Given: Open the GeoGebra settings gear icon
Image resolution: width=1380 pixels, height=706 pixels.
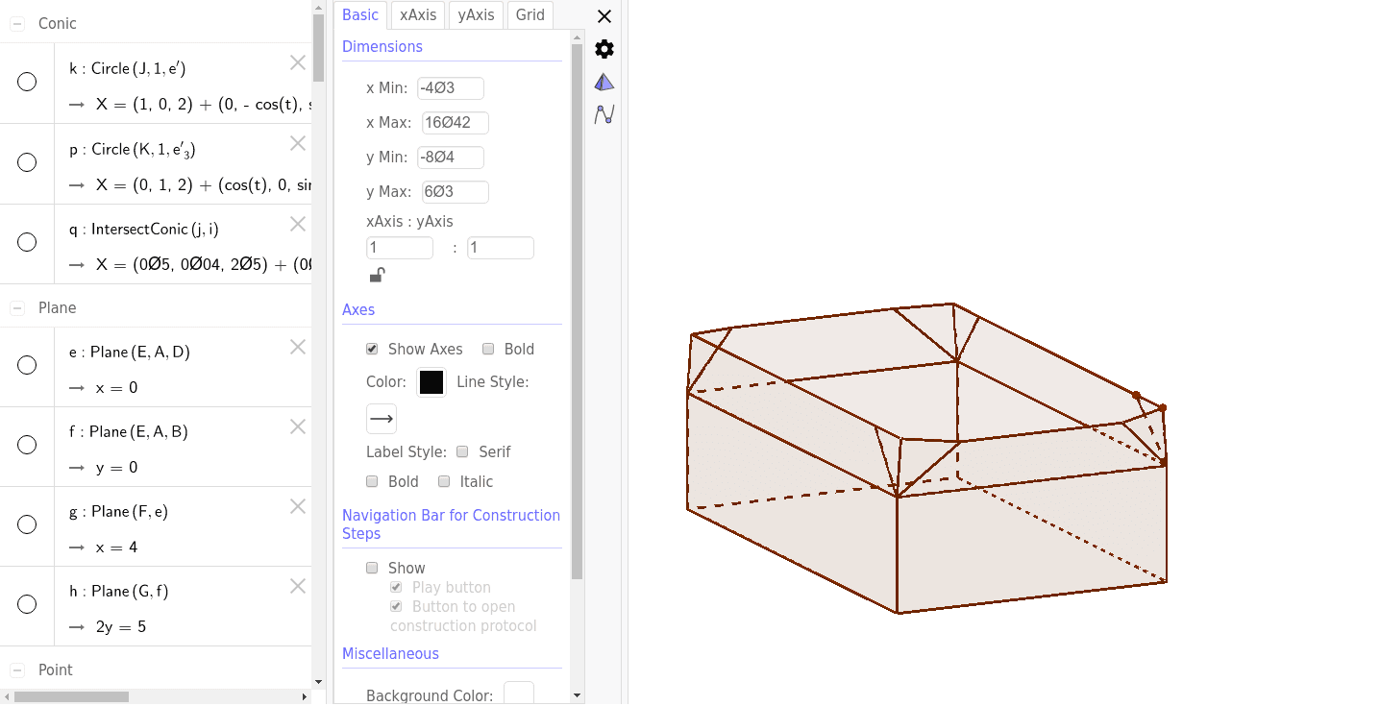Looking at the screenshot, I should [604, 48].
